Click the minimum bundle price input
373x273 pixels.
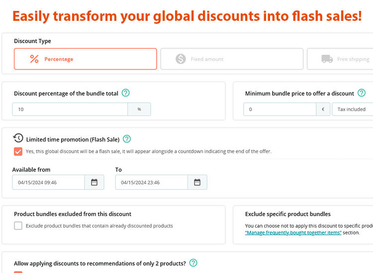click(x=280, y=109)
